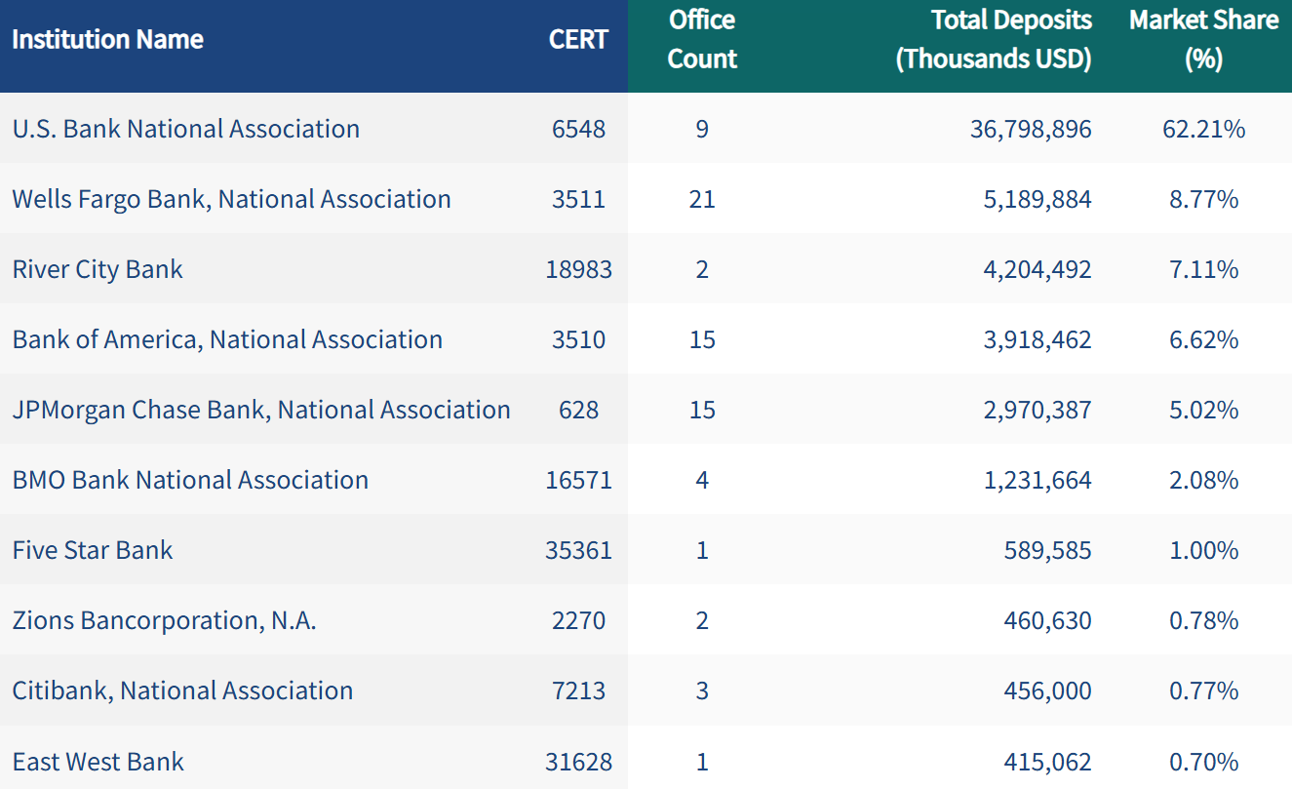Select the deposits value 36,798,896
The height and width of the screenshot is (789, 1292).
1031,129
